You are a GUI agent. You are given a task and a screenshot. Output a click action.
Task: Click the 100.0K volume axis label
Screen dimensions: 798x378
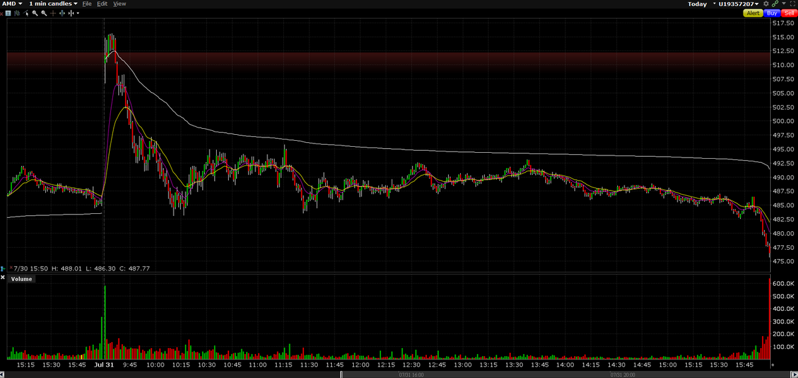[784, 347]
